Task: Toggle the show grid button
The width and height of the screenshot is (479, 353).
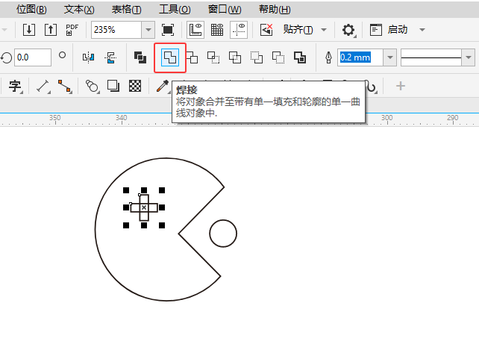Action: tap(217, 30)
